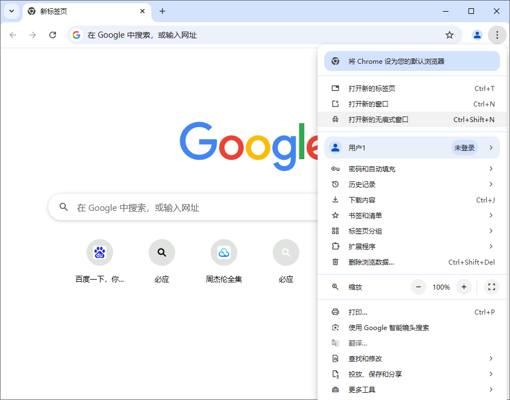The height and width of the screenshot is (400, 510).
Task: Click the history clock icon
Action: tap(335, 184)
